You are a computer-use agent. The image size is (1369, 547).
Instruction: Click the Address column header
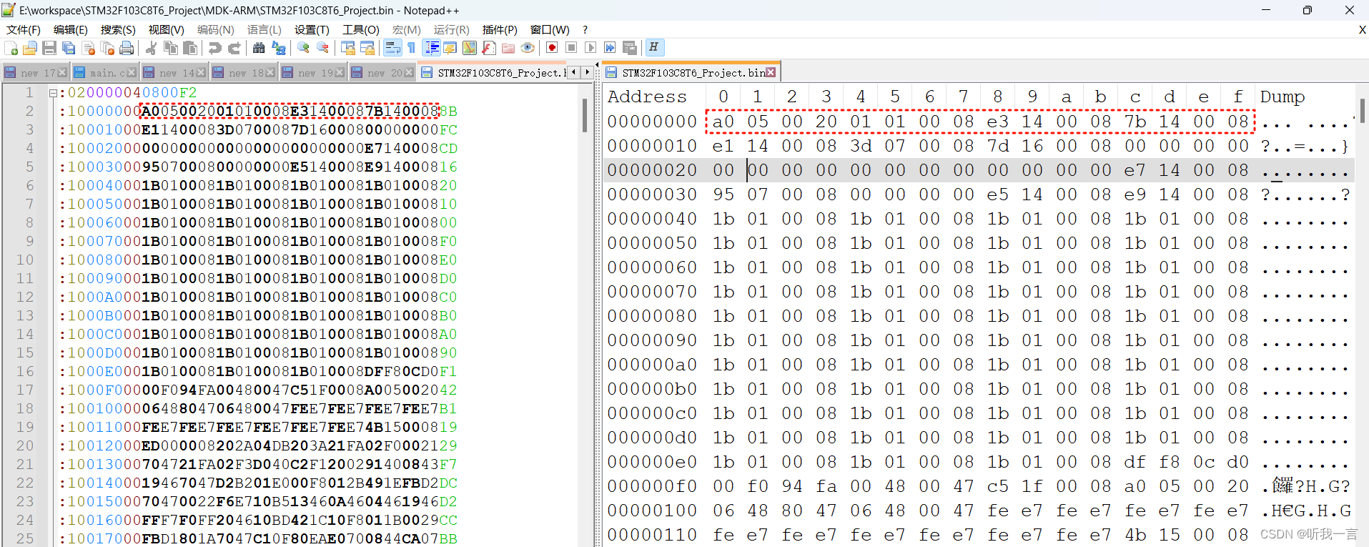pos(647,97)
